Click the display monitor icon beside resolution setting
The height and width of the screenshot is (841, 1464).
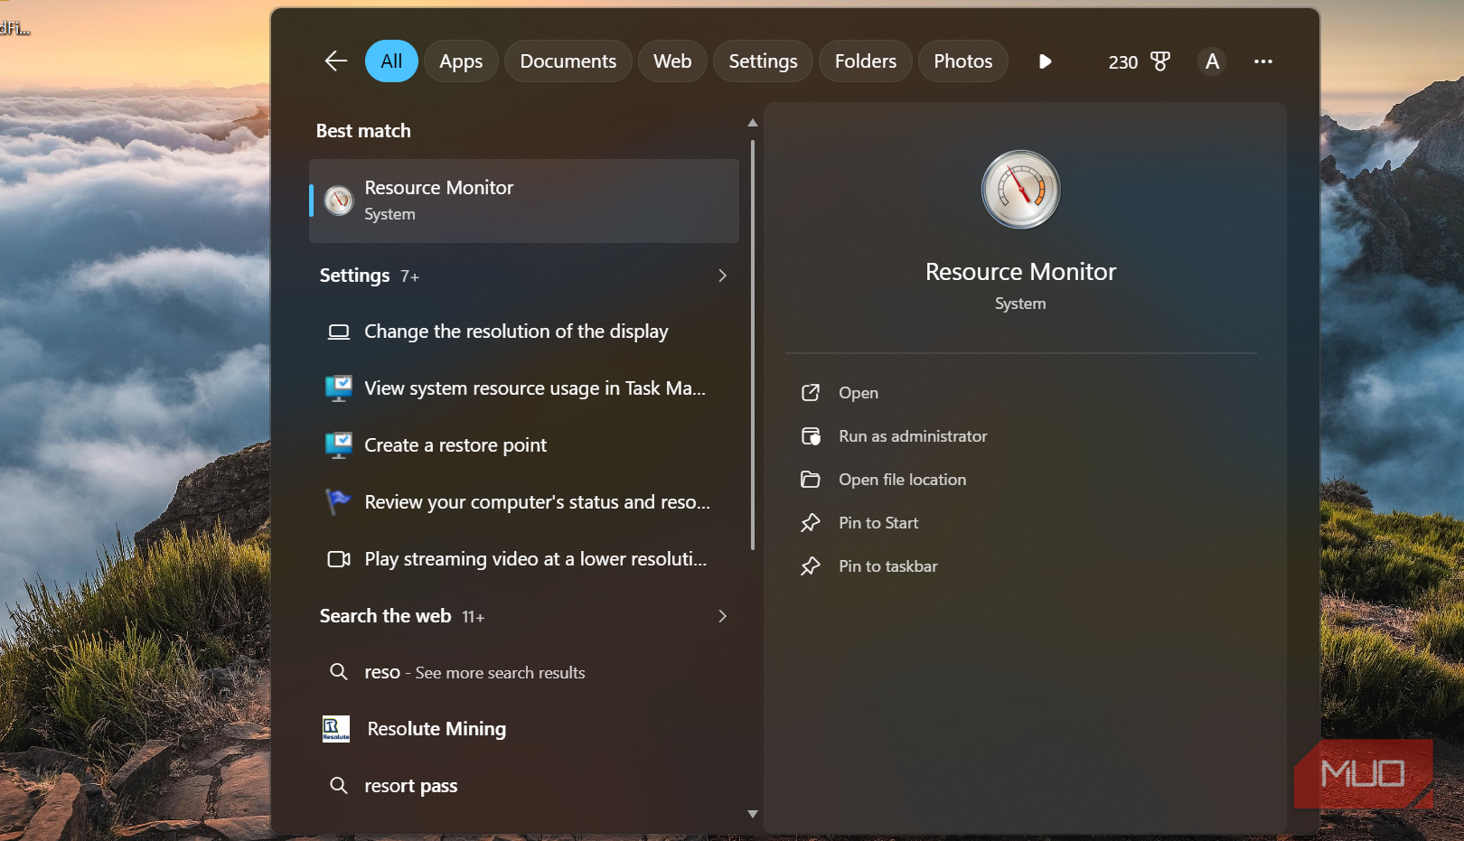click(339, 332)
